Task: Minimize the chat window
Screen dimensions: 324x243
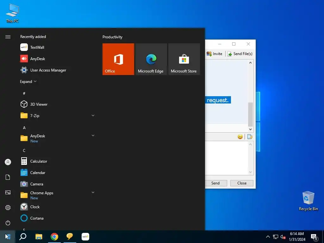Action: pyautogui.click(x=220, y=44)
